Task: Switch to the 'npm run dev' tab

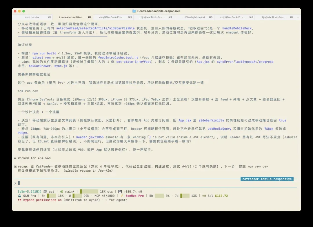Action: pos(32,17)
